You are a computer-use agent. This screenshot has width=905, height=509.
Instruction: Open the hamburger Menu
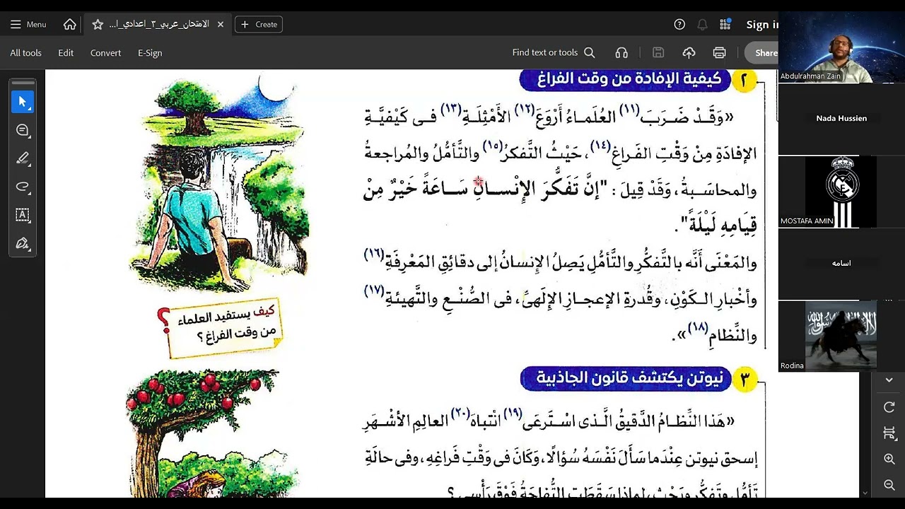[x=28, y=24]
